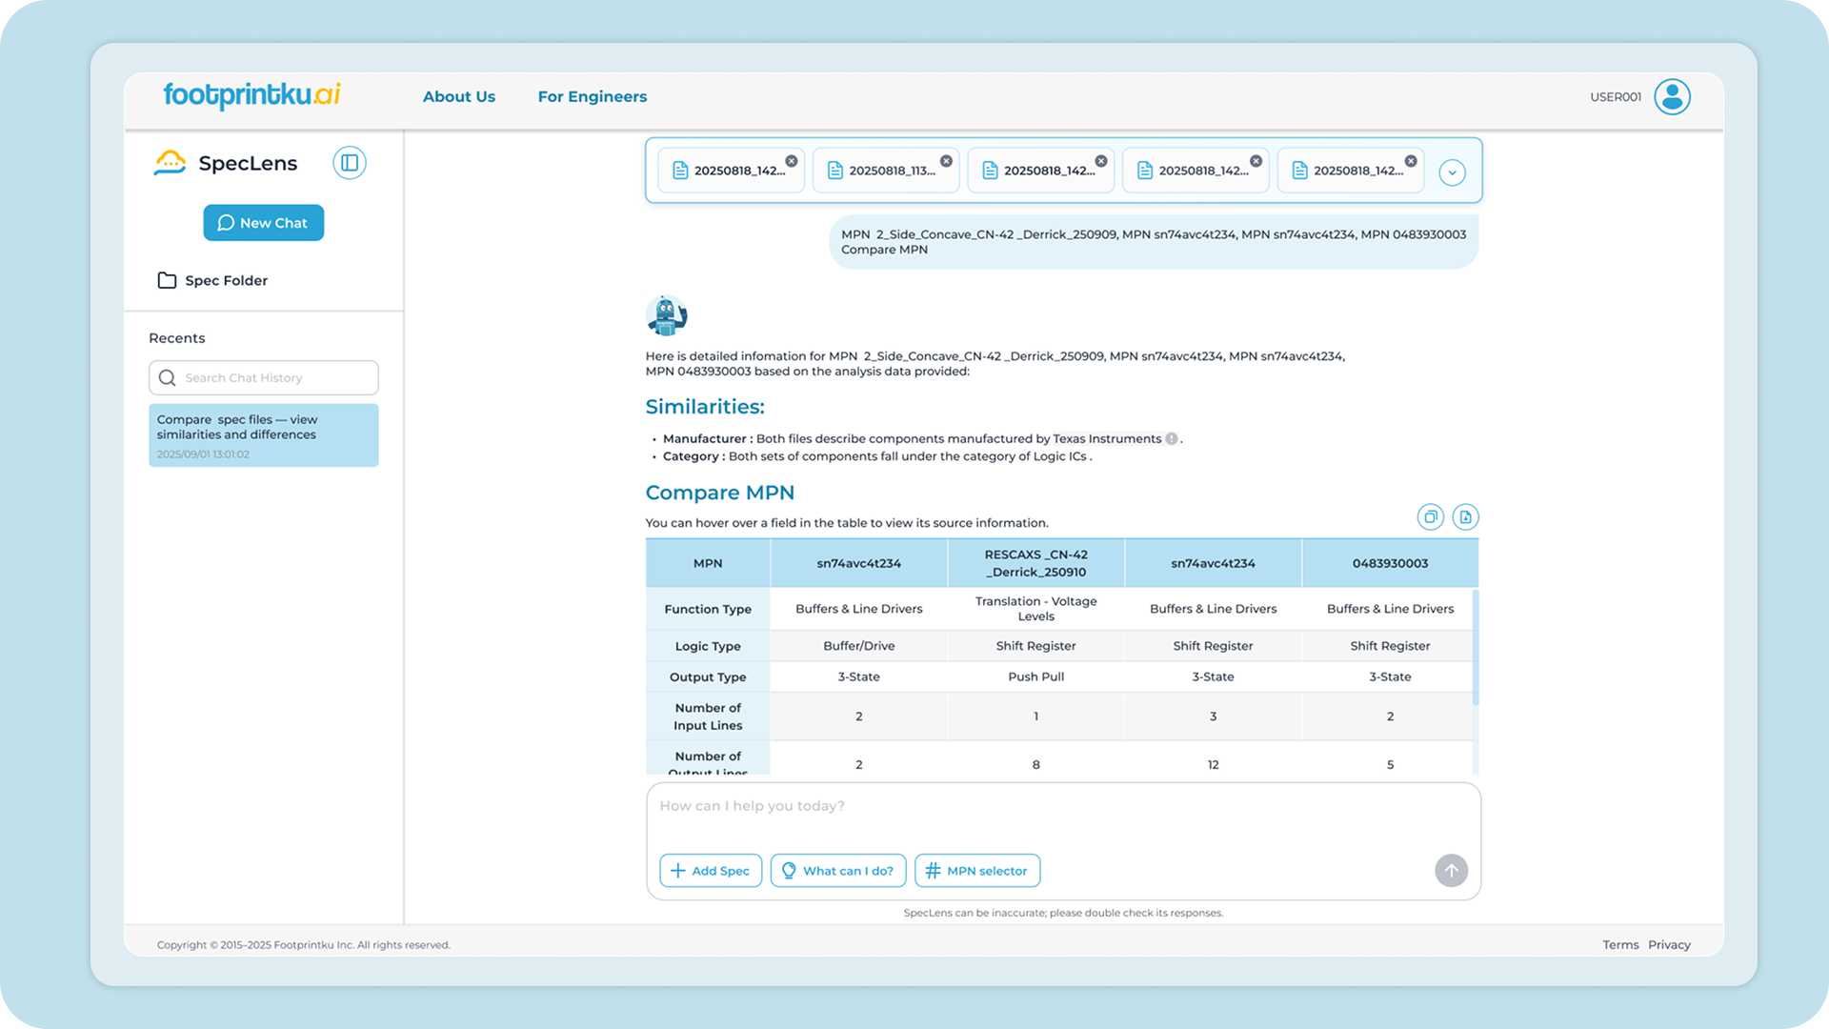Screen dimensions: 1829x1029
Task: Click the 'Buffer/Drive' cell
Action: click(x=859, y=646)
